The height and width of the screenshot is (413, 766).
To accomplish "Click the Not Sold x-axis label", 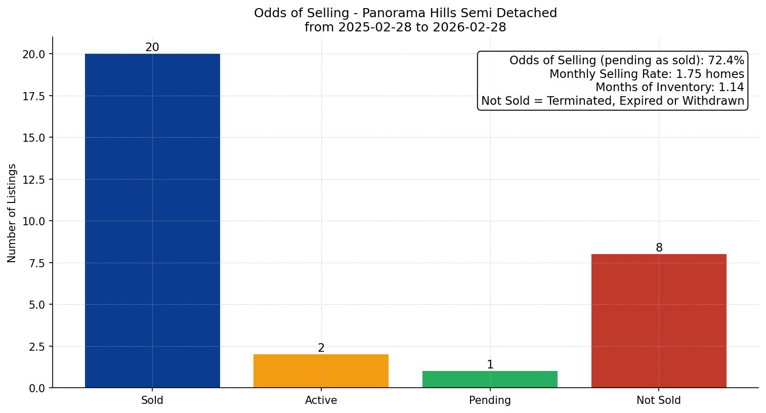I will click(x=658, y=400).
